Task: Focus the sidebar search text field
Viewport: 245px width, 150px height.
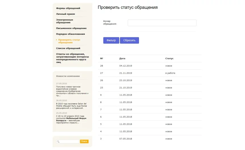Action: [x=70, y=141]
